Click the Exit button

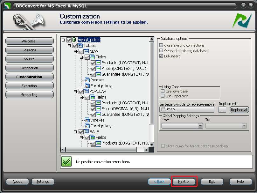coord(212,182)
